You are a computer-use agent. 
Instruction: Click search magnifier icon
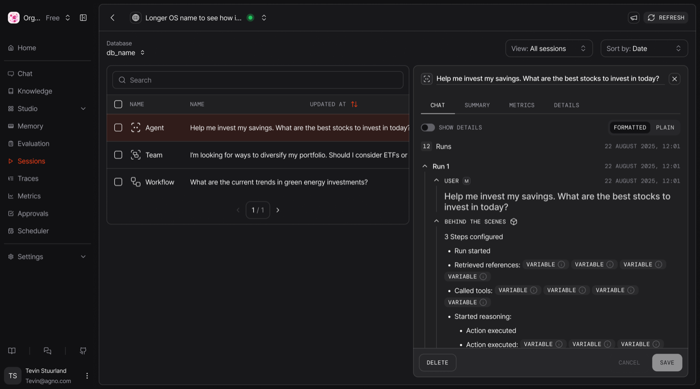(122, 80)
